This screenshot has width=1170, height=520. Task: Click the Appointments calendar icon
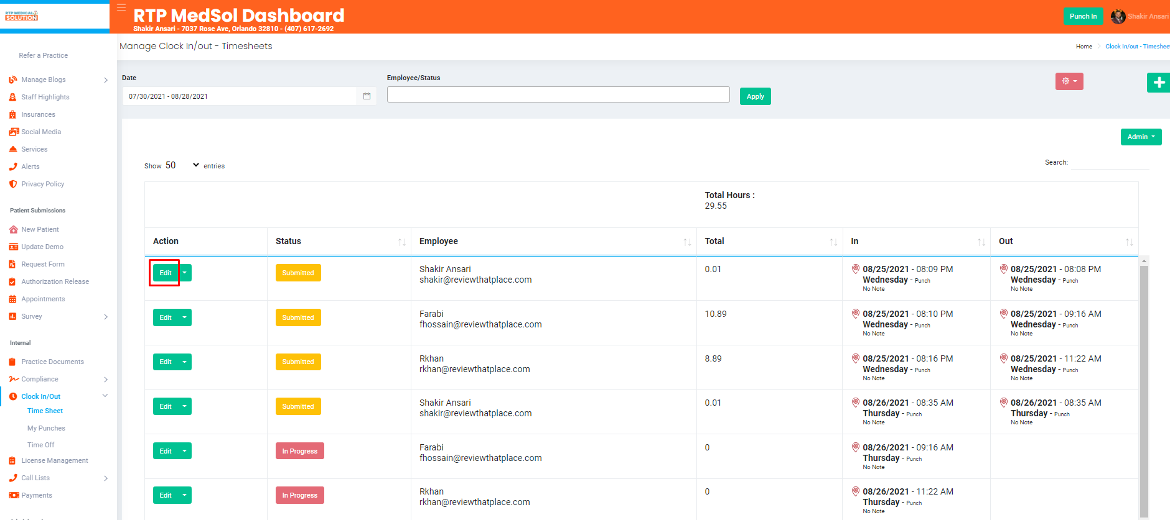(x=13, y=299)
